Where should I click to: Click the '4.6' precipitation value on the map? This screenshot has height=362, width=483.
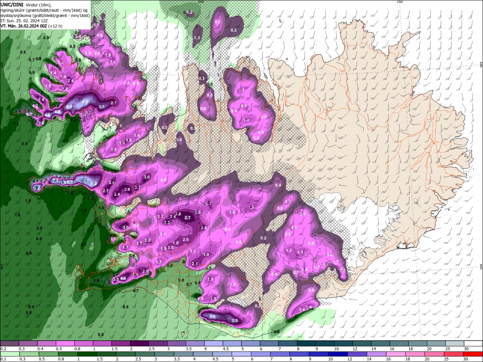[x=47, y=115]
